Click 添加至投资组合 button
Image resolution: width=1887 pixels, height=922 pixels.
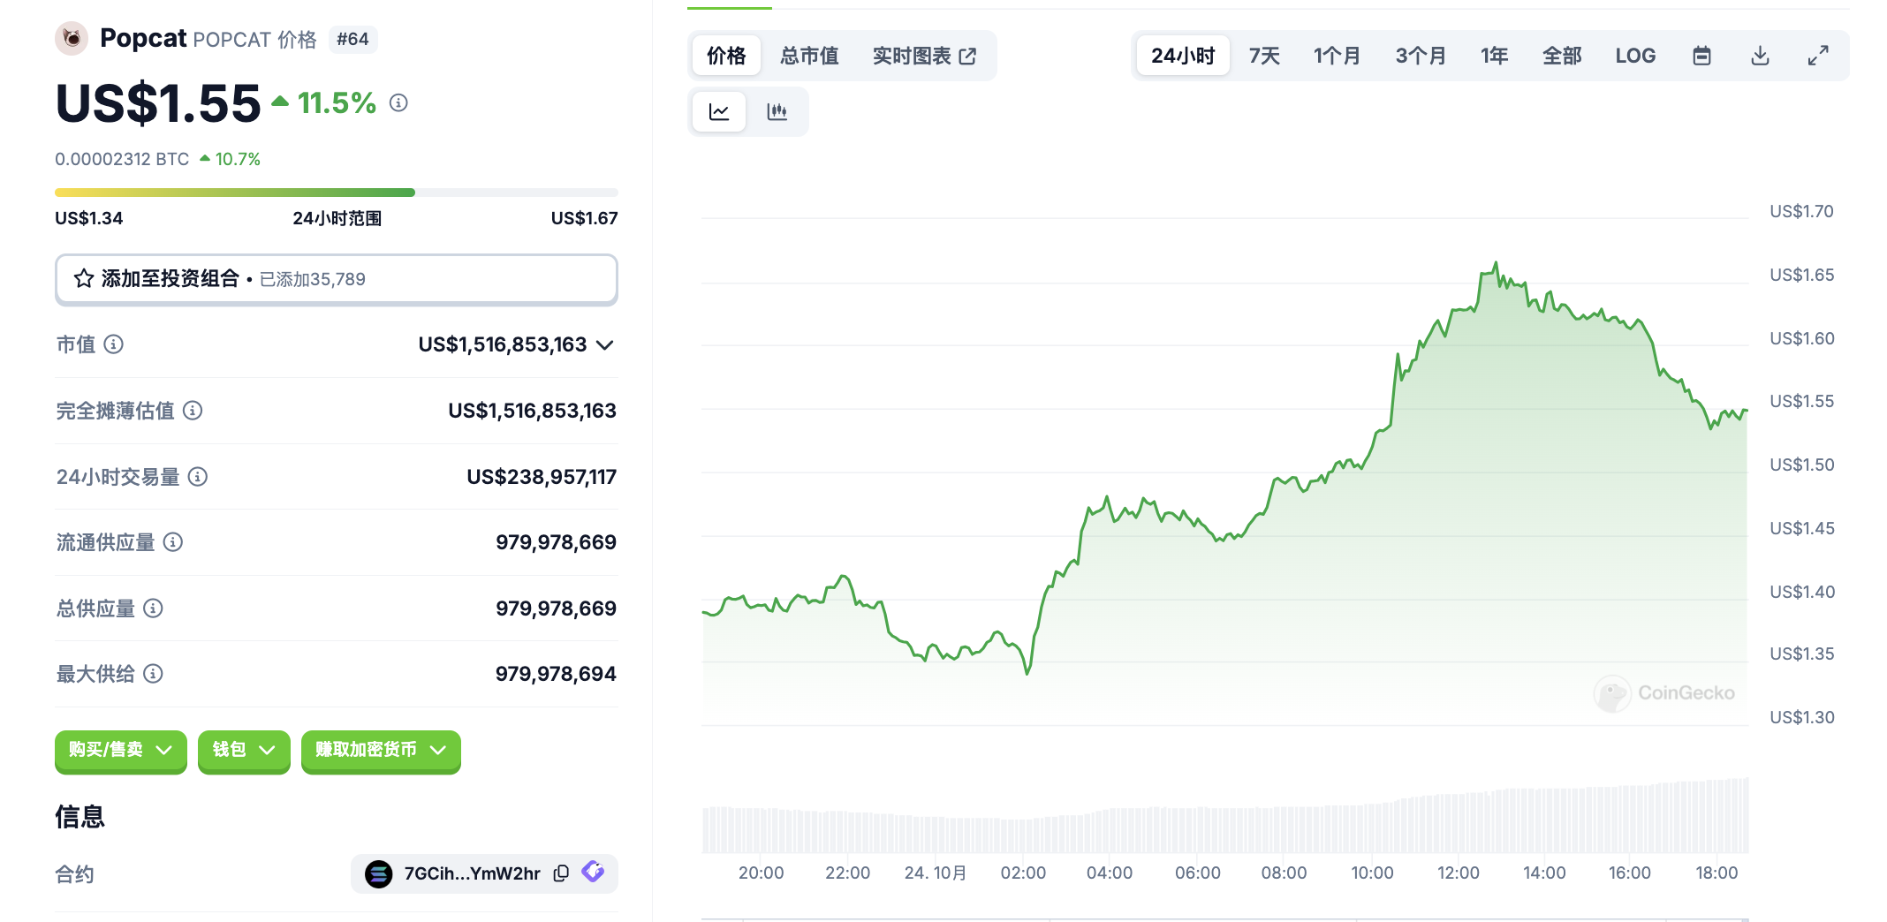point(336,279)
